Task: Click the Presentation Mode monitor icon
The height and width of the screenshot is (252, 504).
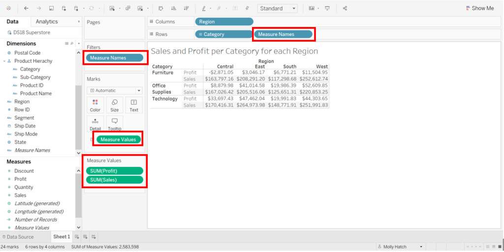Action: click(327, 8)
